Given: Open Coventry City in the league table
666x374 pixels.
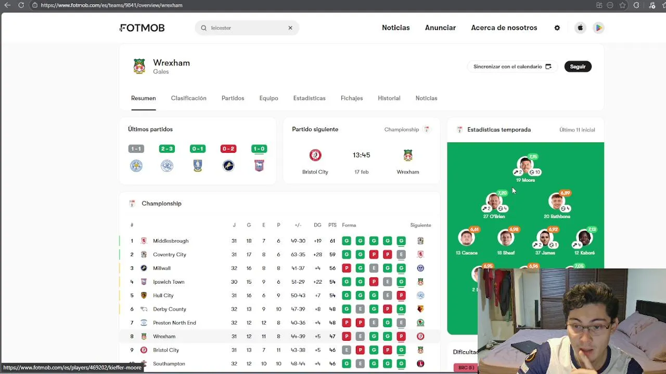Looking at the screenshot, I should [280, 255].
